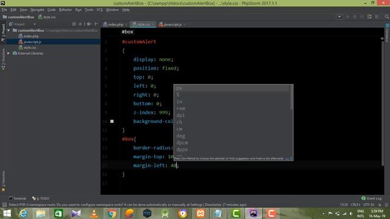Click the PhpStorm taskbar icon
Screen dimensions: 390x219
pyautogui.click(x=253, y=214)
